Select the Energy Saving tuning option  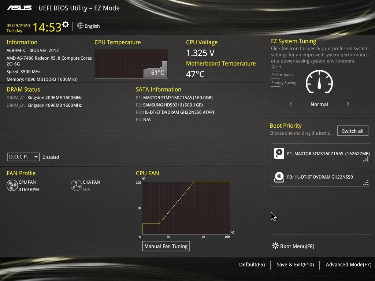(284, 83)
